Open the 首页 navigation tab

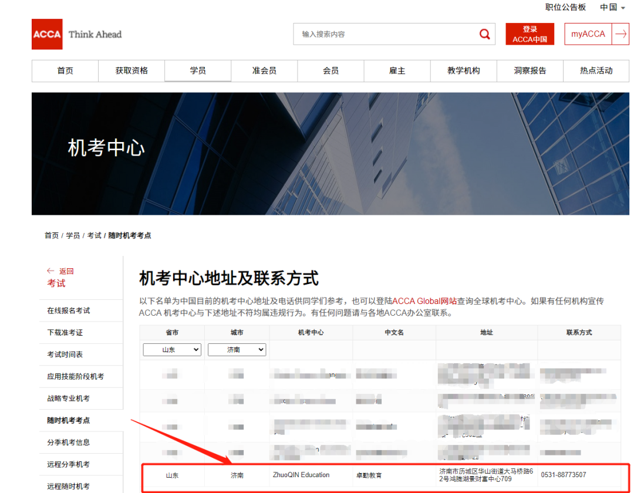coord(65,70)
